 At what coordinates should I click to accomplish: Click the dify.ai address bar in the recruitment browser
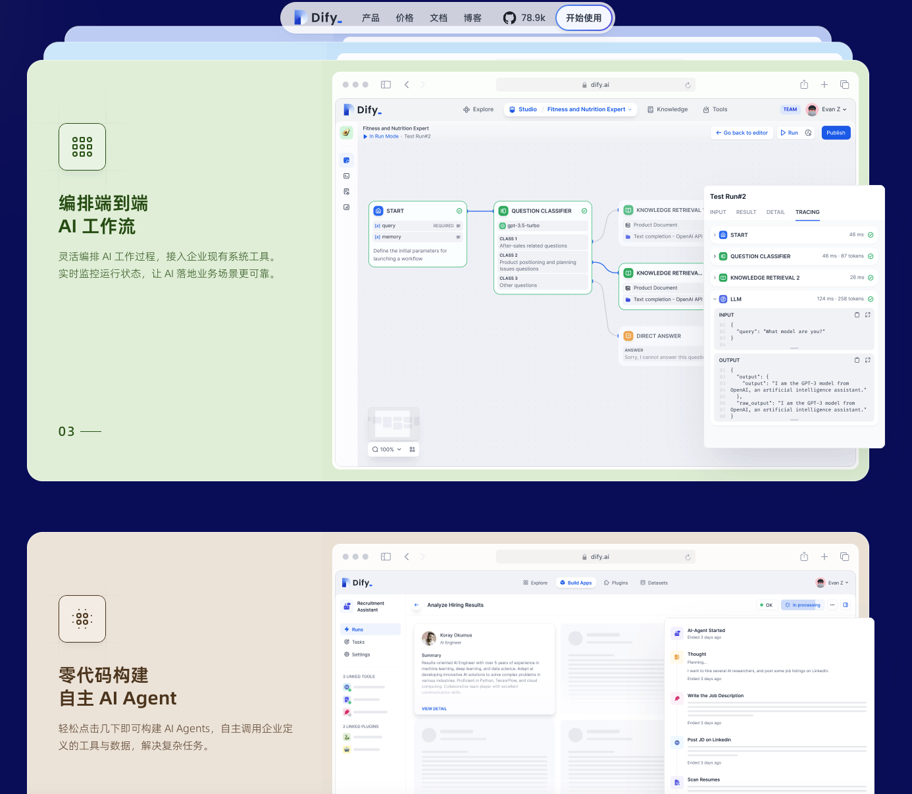pyautogui.click(x=595, y=557)
